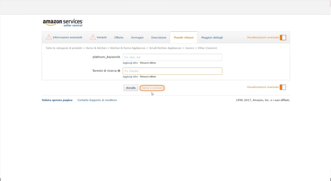331x181 pixels.
Task: Switch to the Immagini tab
Action: click(x=137, y=37)
